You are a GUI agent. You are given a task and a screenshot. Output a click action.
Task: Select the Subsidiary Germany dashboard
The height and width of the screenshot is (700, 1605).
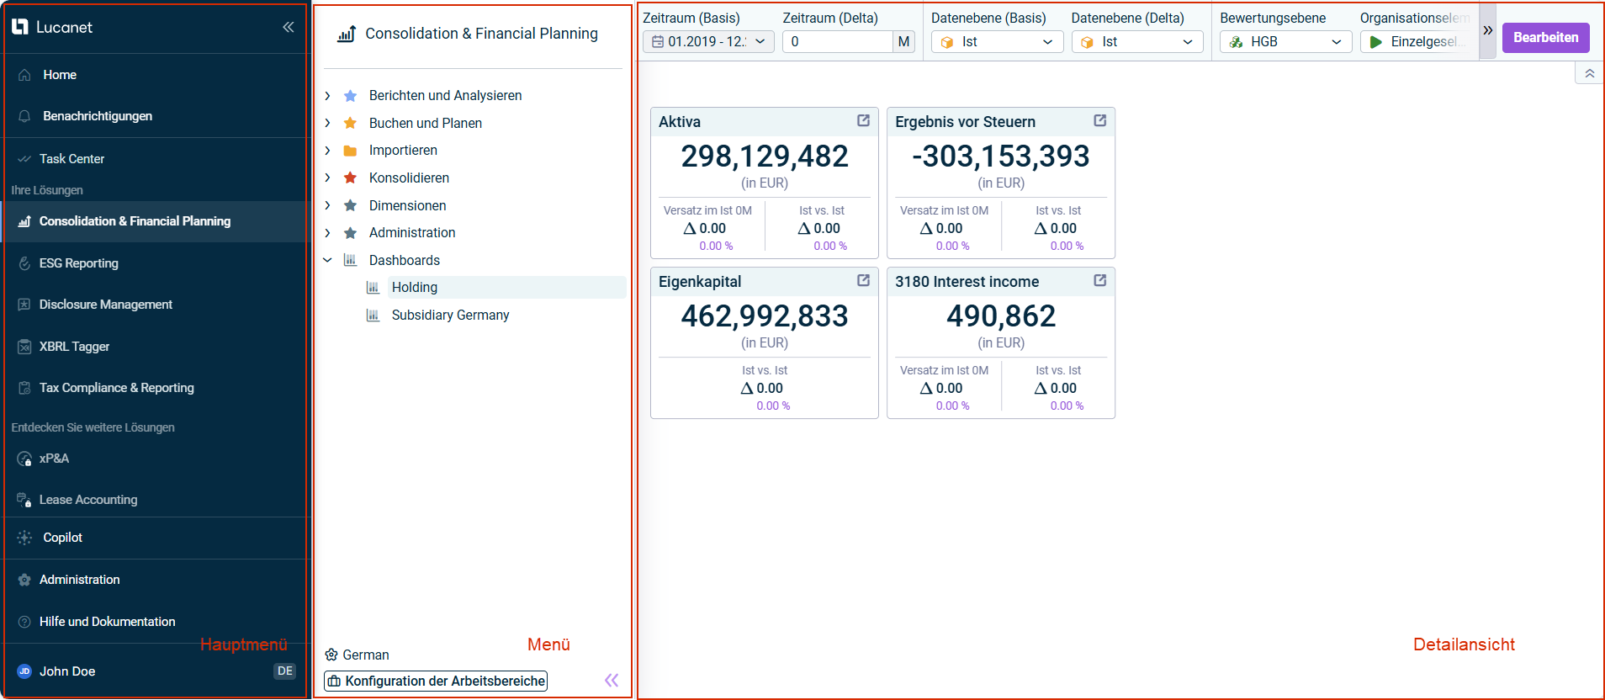pyautogui.click(x=450, y=316)
